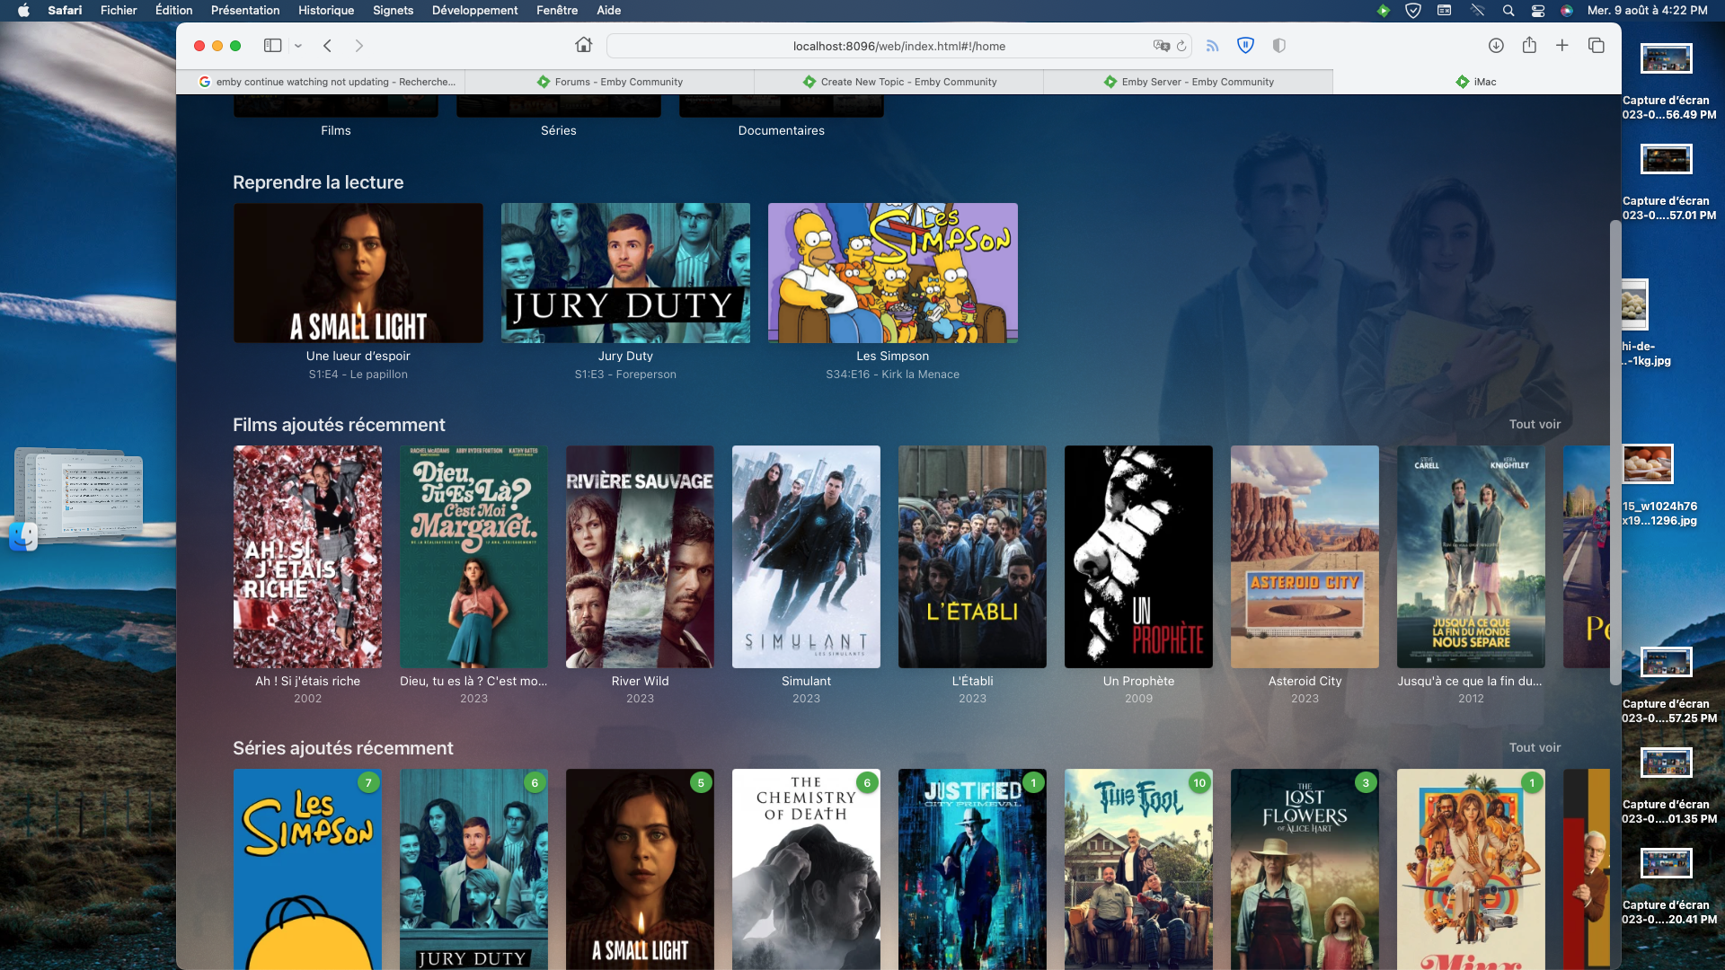1725x970 pixels.
Task: Open the Jury Duty resume thumbnail
Action: click(x=625, y=273)
